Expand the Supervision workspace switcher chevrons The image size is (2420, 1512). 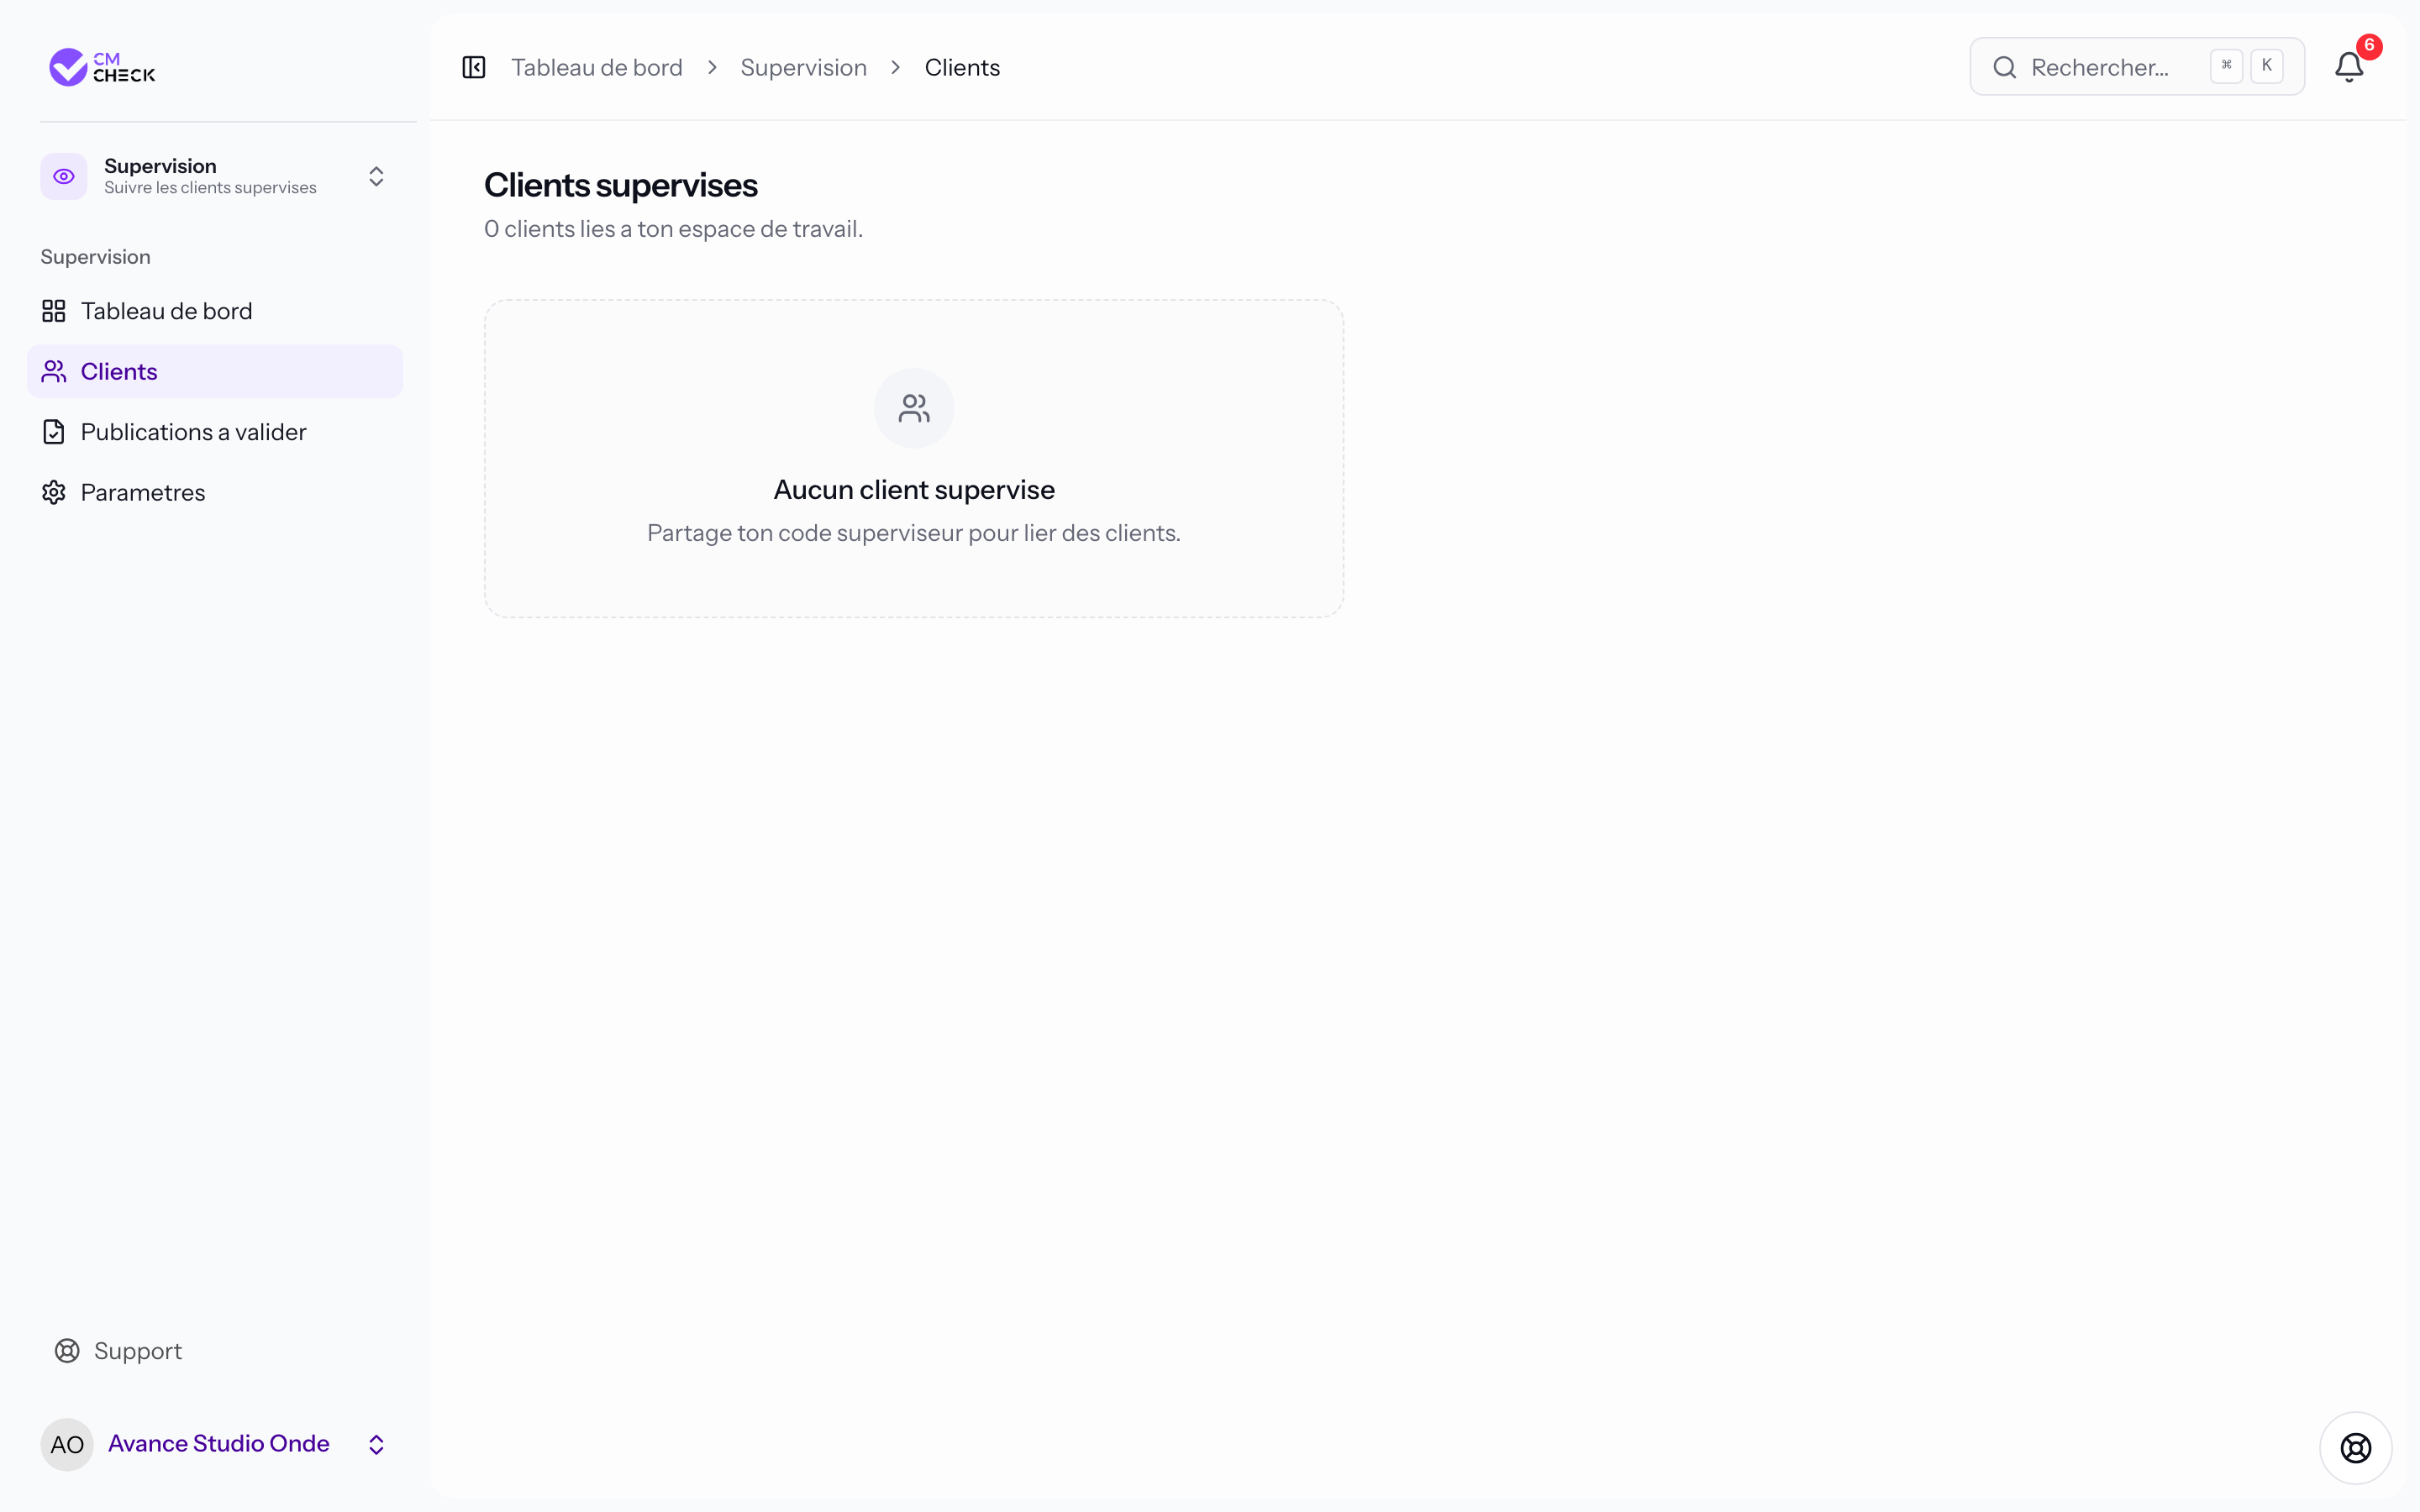[376, 176]
